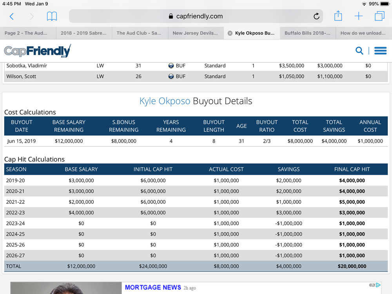This screenshot has height=294, width=392.
Task: Tap Wi-Fi icon in status bar
Action: (x=364, y=4)
